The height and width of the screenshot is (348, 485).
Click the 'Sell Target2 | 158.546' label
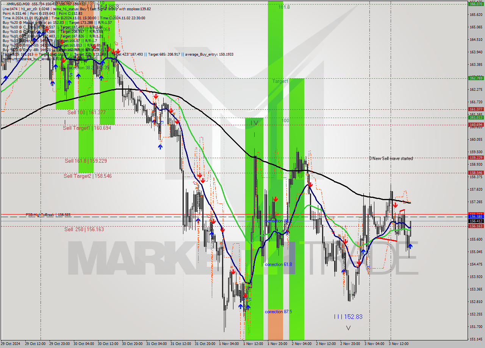point(88,176)
